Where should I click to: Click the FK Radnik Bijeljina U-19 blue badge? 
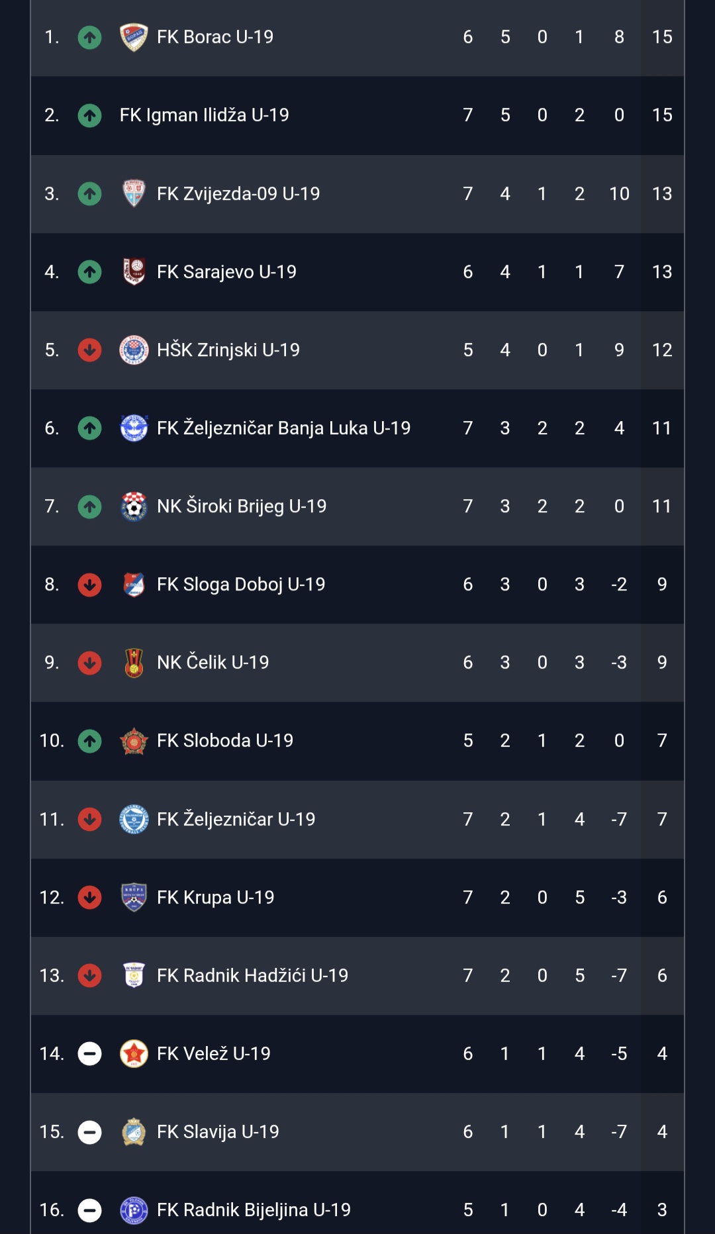click(x=134, y=1210)
